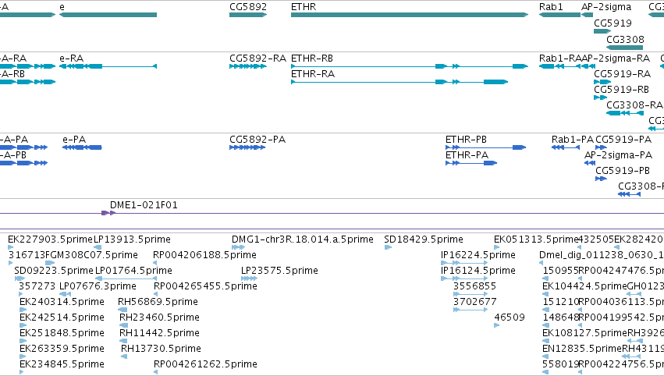Select the CG3308 gene bar
664x376 pixels.
(x=625, y=48)
